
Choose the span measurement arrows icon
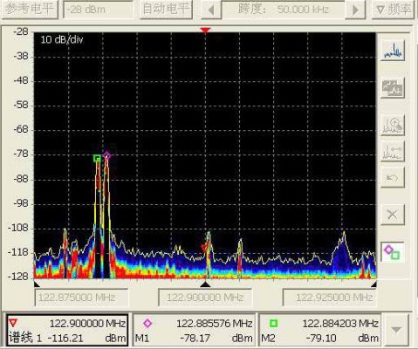click(x=393, y=151)
